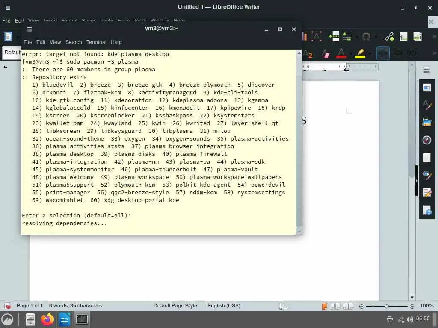Click the selection mode icon in status bar
Viewport: 438px width, 328px height.
(x=283, y=306)
